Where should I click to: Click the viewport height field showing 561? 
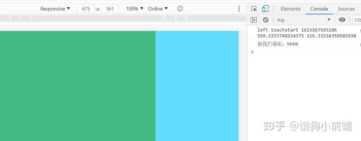click(x=110, y=9)
